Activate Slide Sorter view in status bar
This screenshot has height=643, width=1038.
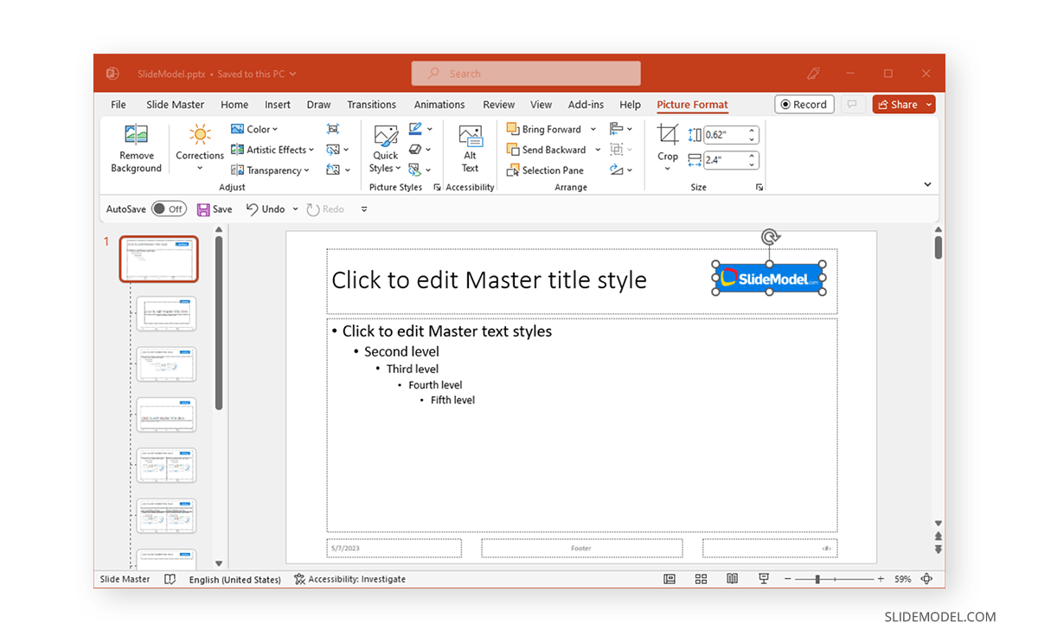coord(701,578)
